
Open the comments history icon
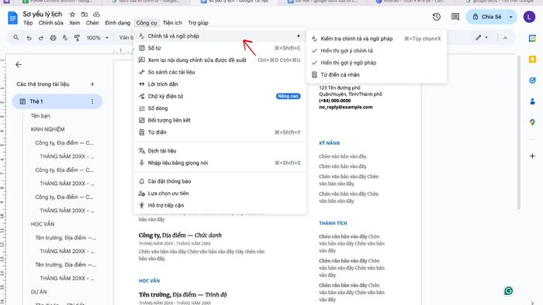click(x=455, y=16)
